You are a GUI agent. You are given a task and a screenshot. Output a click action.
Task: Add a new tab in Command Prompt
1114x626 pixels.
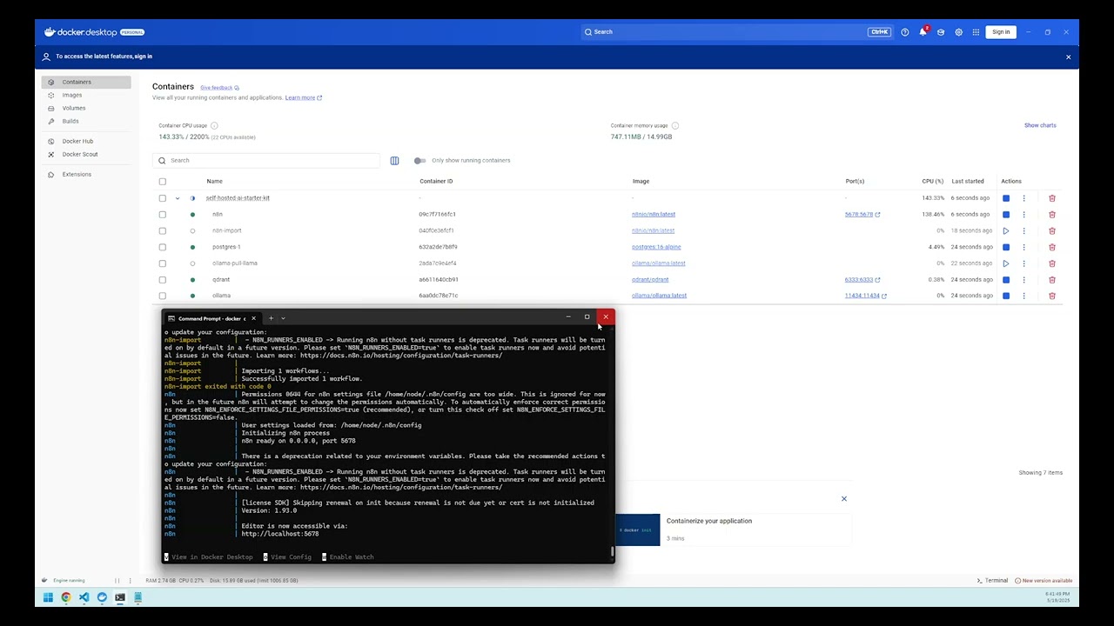[x=271, y=318]
